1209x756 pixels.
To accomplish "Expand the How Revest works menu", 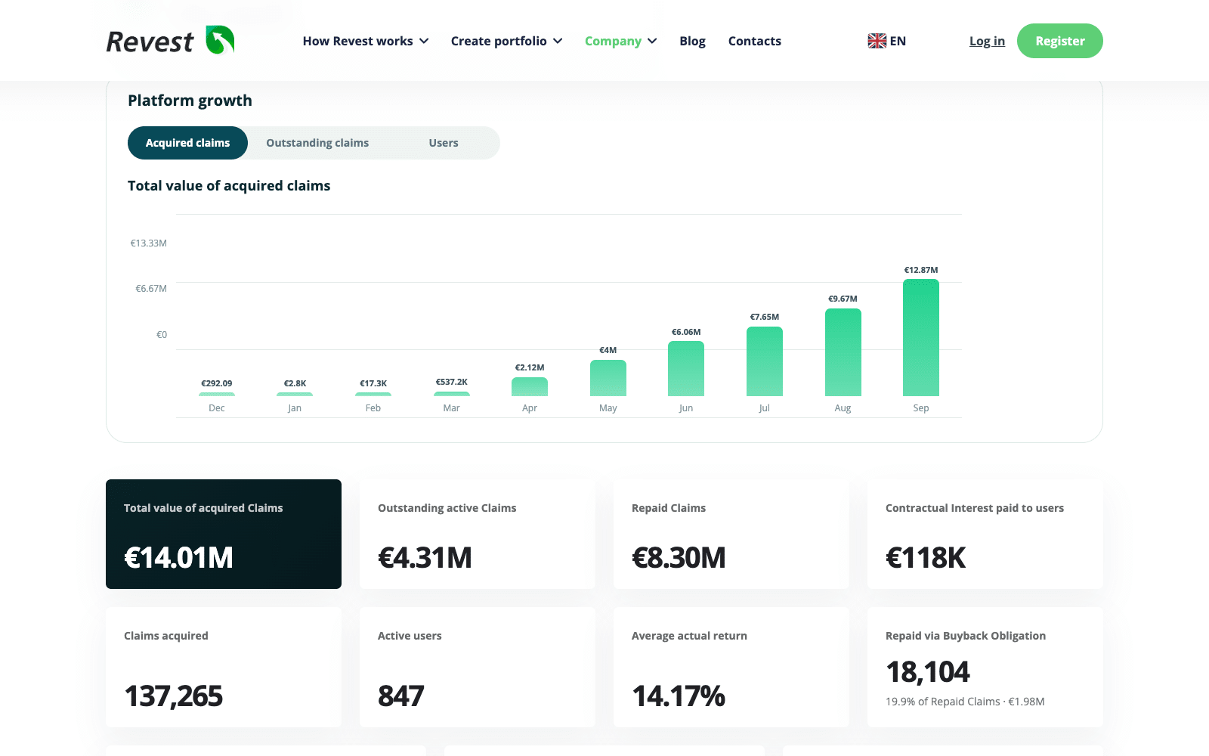I will click(x=366, y=41).
